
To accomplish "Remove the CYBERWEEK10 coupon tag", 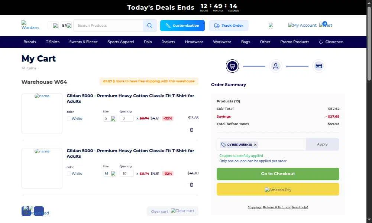I will click(255, 145).
